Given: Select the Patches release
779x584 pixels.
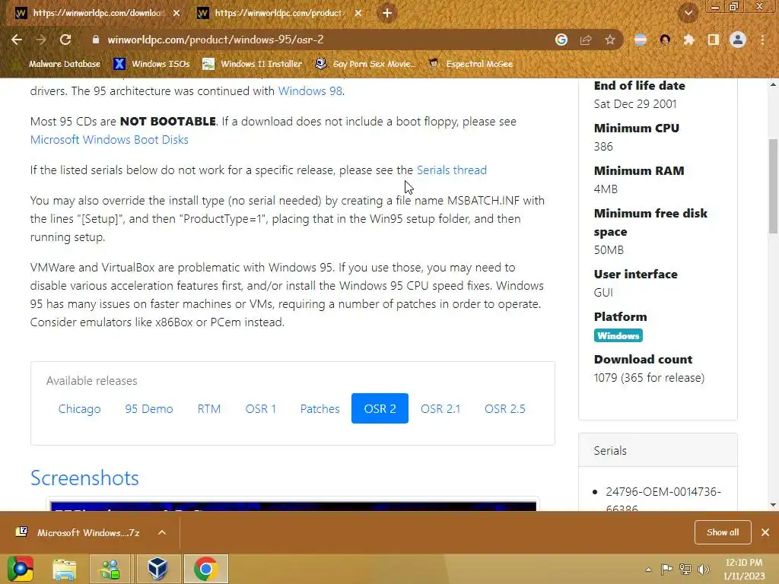Looking at the screenshot, I should coord(320,408).
